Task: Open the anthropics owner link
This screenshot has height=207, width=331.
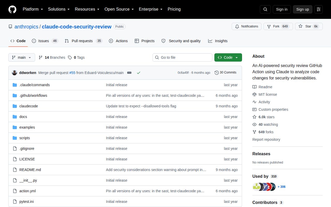Action: 26,27
